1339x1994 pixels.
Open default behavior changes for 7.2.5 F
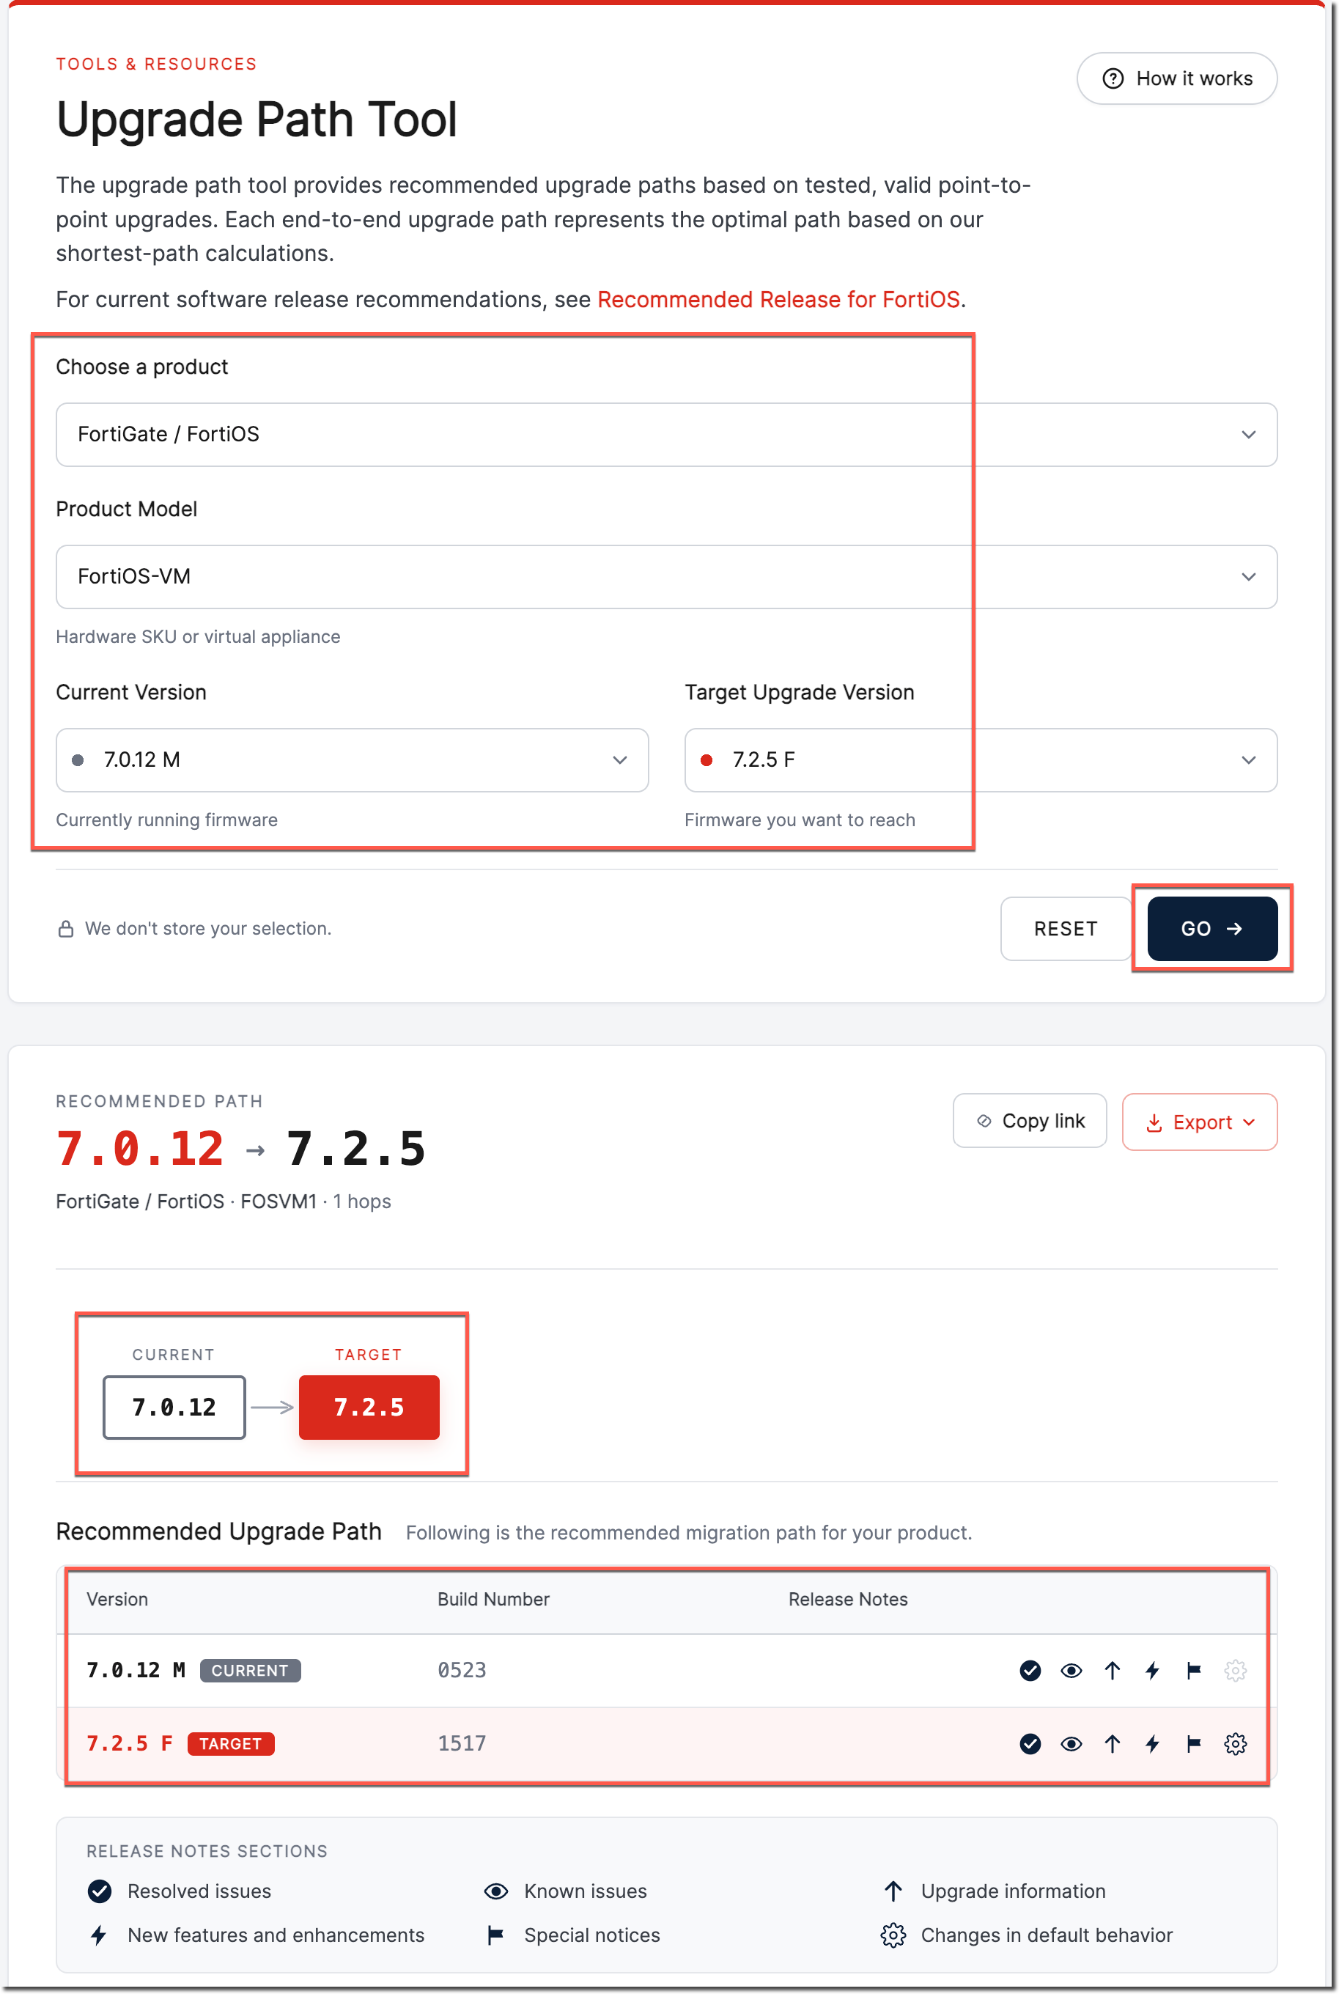pos(1235,1744)
